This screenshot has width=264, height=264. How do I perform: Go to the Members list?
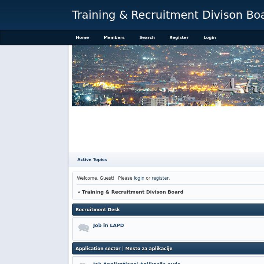click(114, 37)
